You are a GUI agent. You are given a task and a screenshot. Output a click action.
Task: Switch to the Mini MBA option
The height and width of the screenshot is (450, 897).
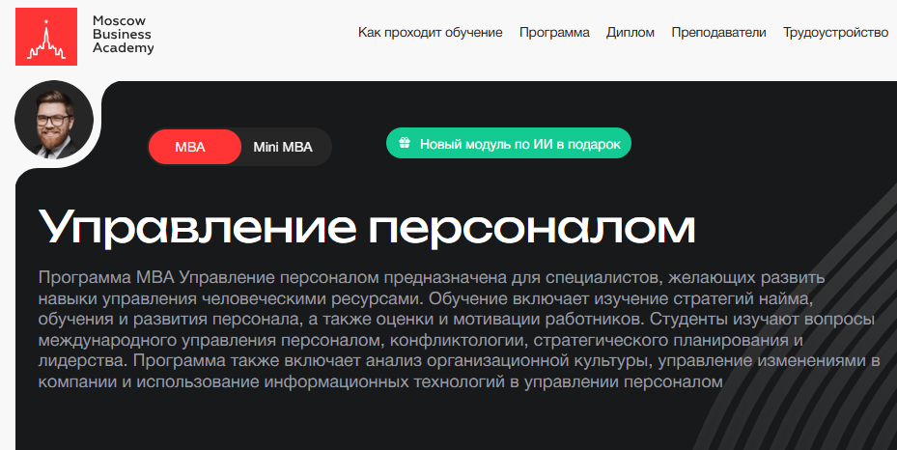tap(283, 147)
